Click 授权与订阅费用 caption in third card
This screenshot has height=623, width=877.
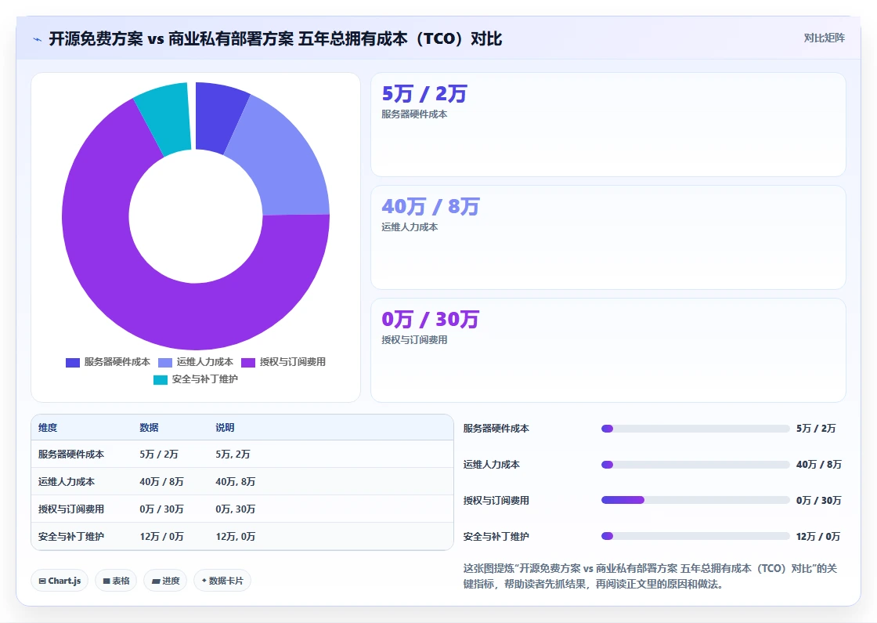click(414, 340)
